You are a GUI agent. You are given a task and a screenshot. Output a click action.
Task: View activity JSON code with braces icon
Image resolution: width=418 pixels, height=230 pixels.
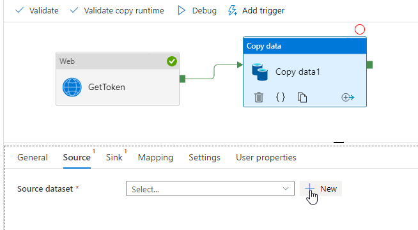281,97
